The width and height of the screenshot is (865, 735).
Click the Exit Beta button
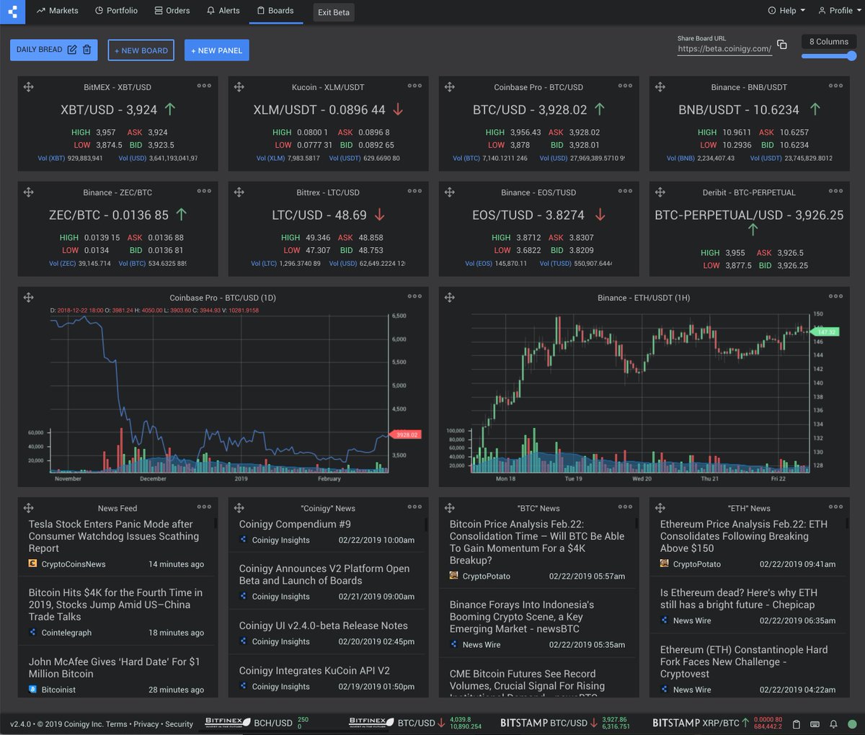point(334,12)
